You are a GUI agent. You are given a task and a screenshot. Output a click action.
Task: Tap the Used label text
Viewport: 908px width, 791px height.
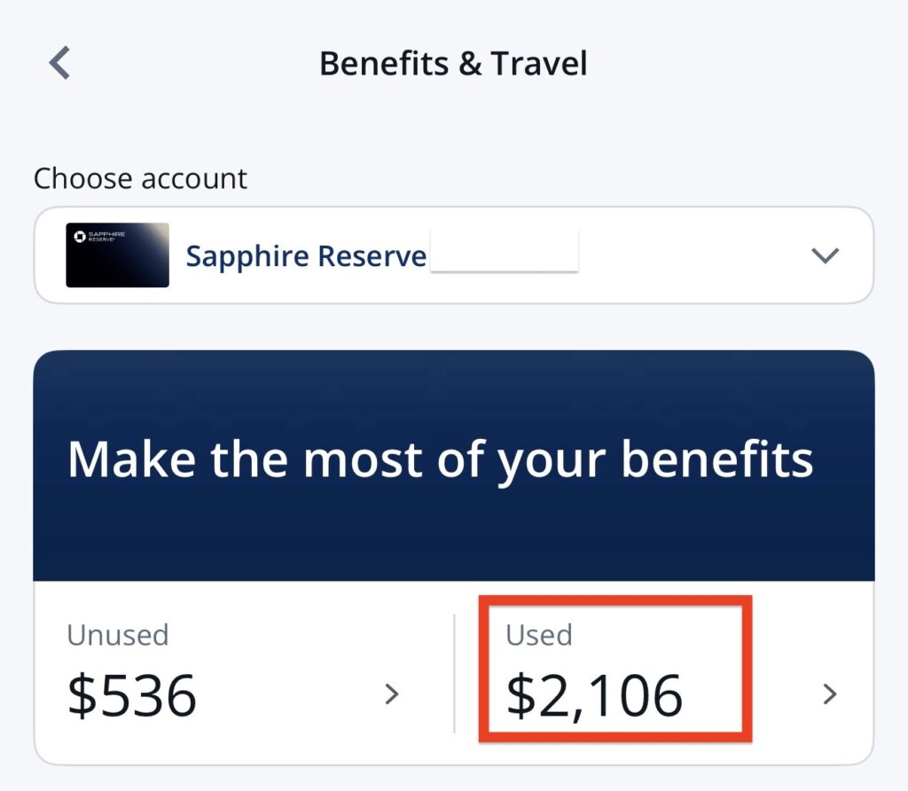[x=538, y=635]
